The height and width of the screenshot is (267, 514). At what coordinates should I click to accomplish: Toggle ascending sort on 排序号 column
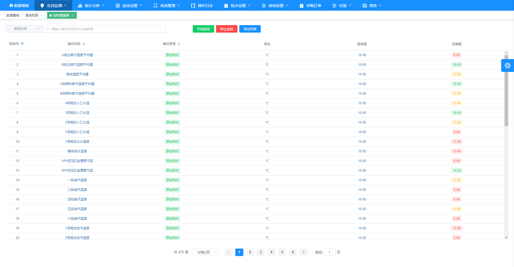point(22,44)
